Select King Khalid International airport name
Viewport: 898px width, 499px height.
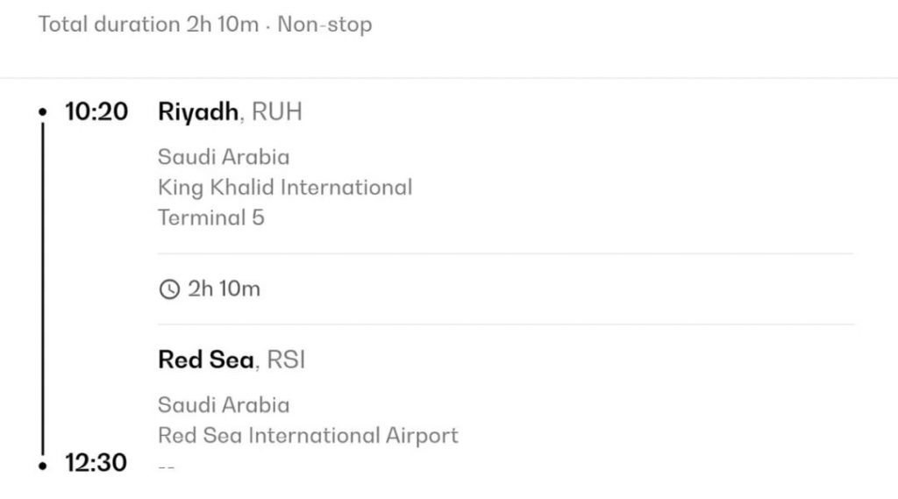click(x=285, y=187)
